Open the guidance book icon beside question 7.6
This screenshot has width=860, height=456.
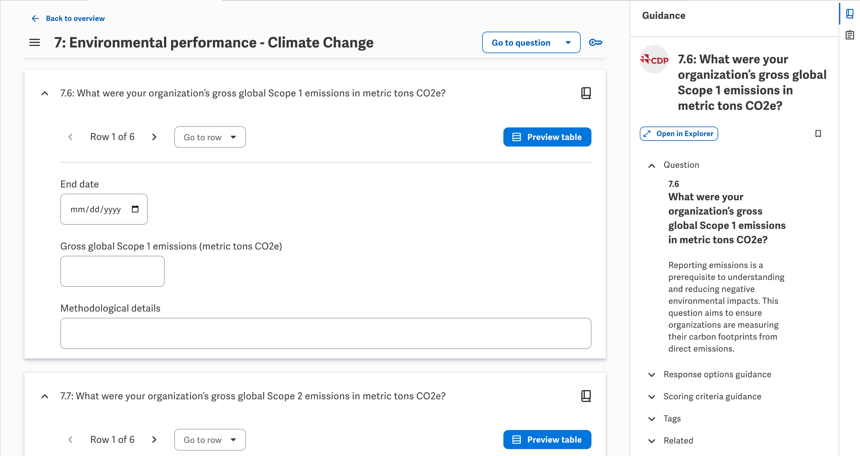(586, 93)
